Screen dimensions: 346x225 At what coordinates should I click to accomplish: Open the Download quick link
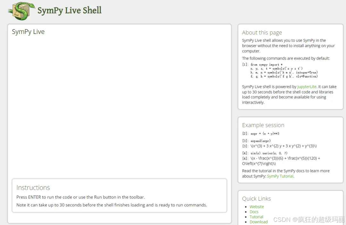[259, 222]
